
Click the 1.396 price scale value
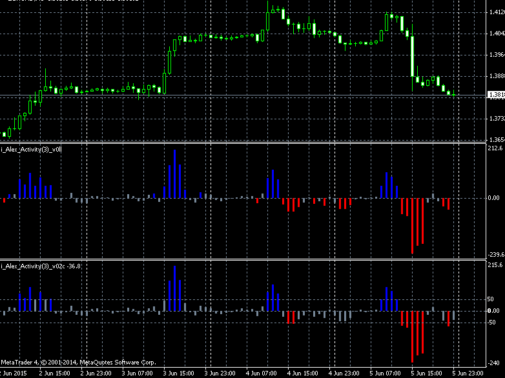497,55
